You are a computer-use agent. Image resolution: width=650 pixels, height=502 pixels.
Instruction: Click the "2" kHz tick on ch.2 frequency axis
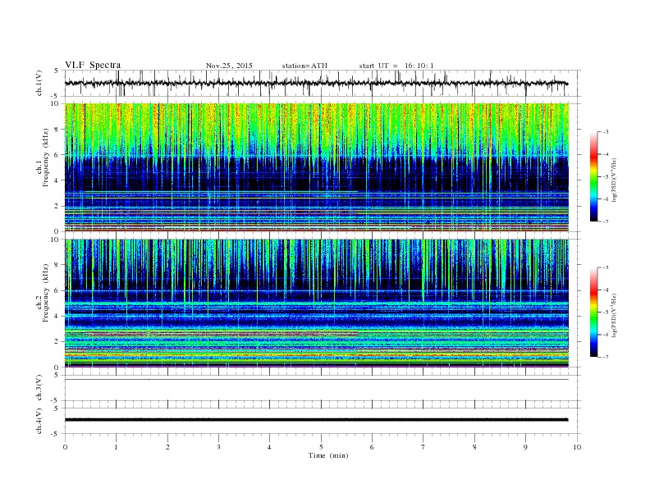(57, 342)
